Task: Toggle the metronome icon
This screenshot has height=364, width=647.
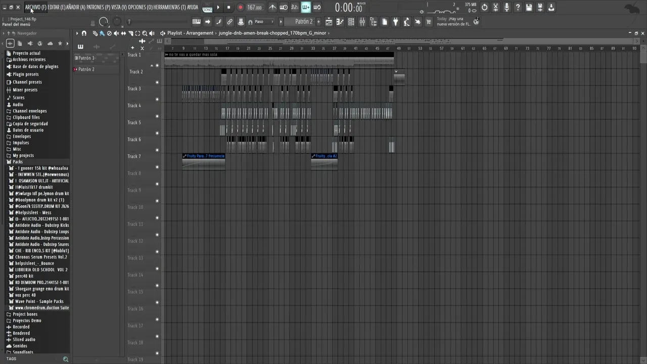Action: (x=272, y=7)
